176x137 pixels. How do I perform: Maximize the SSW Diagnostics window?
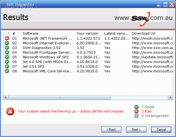165,4
